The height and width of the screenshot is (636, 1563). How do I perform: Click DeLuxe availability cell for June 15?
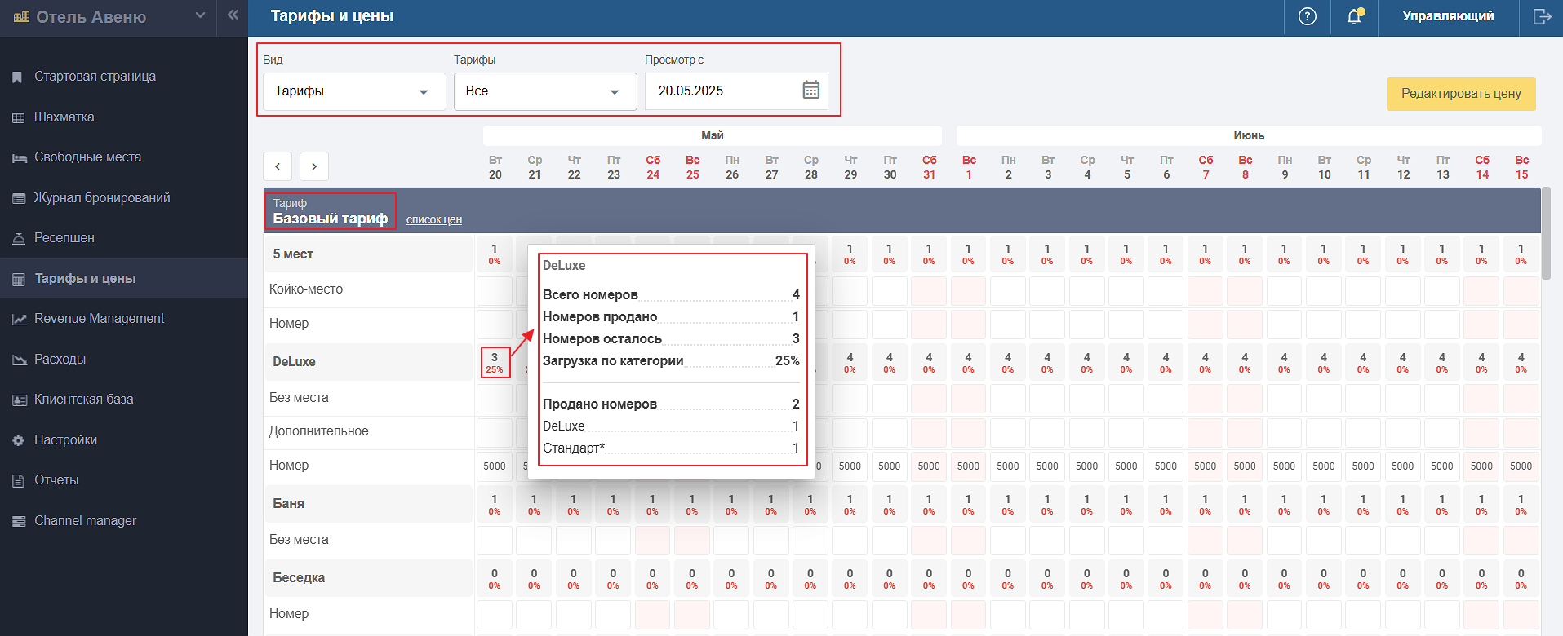1521,363
